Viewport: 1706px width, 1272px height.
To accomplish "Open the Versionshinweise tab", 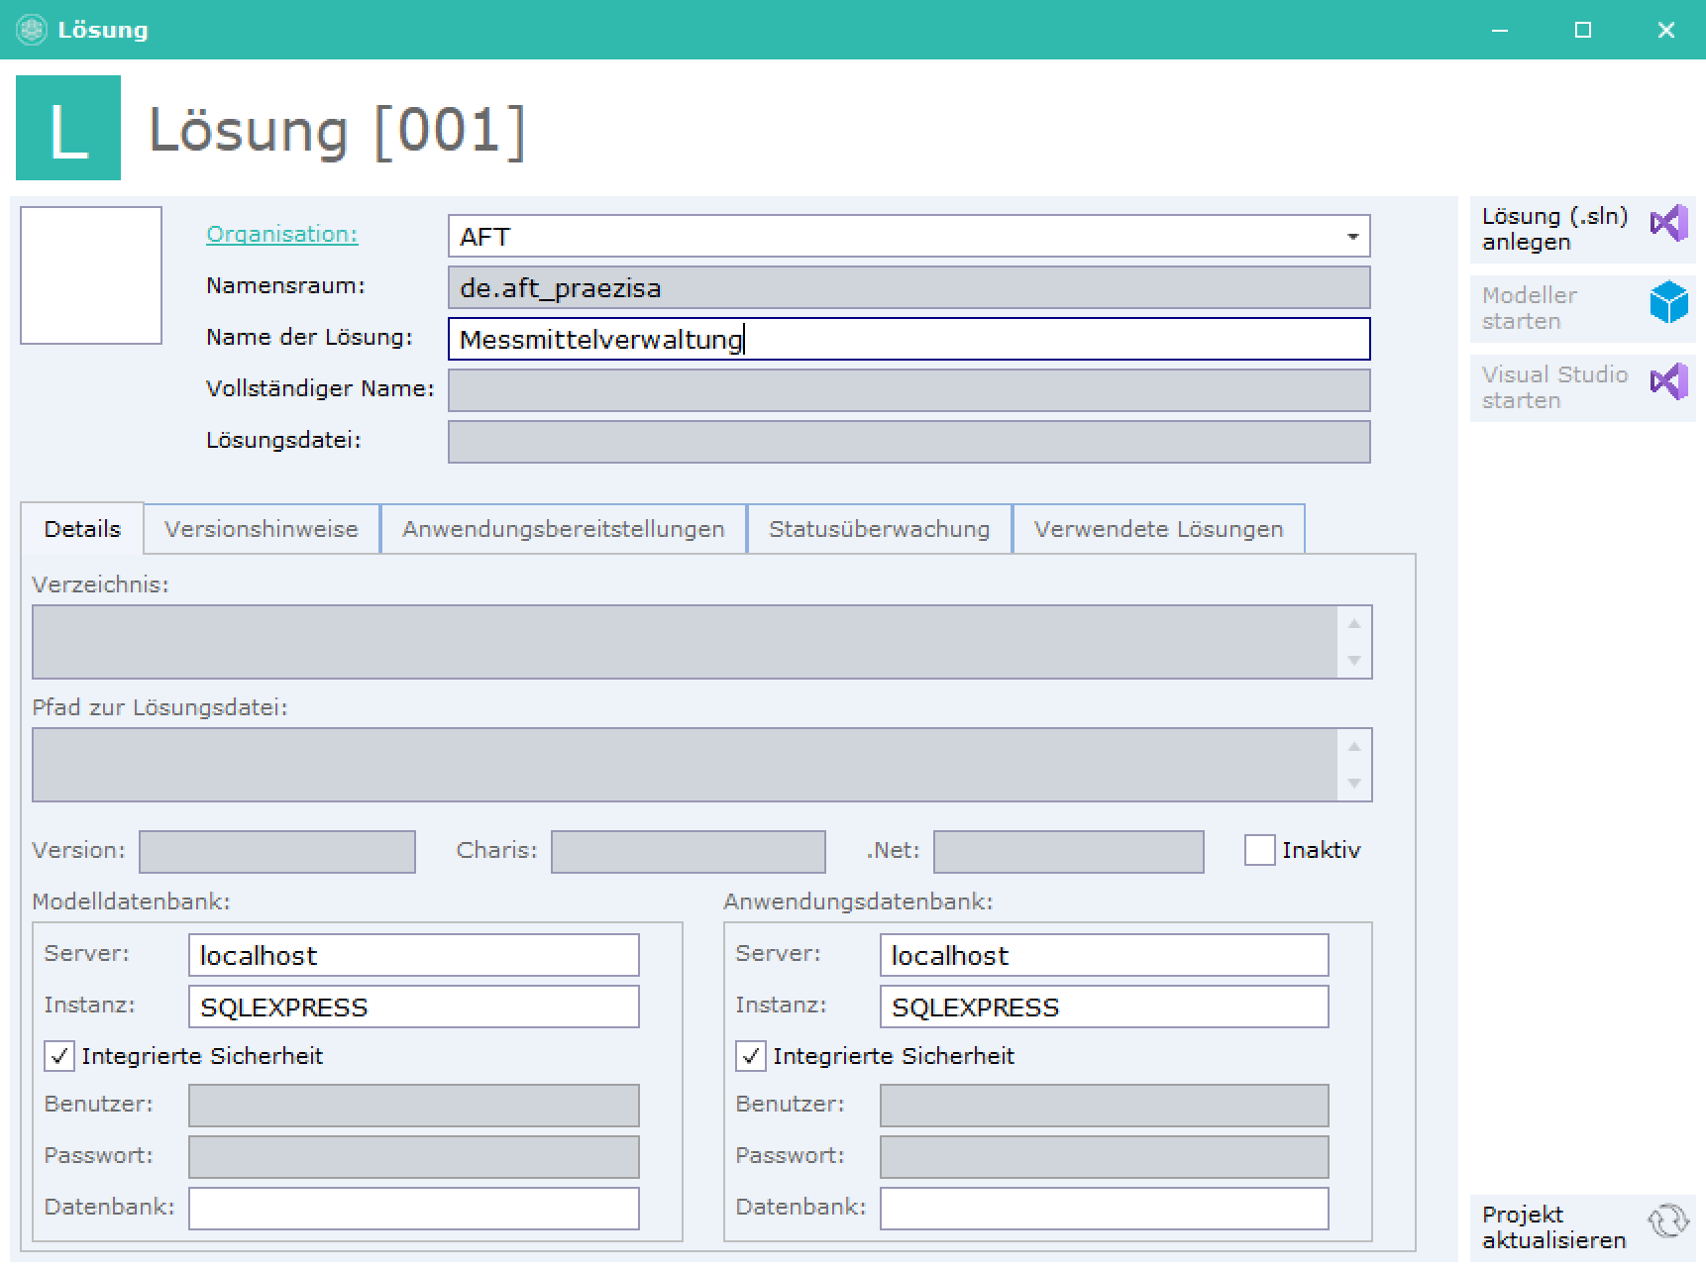I will pyautogui.click(x=262, y=529).
